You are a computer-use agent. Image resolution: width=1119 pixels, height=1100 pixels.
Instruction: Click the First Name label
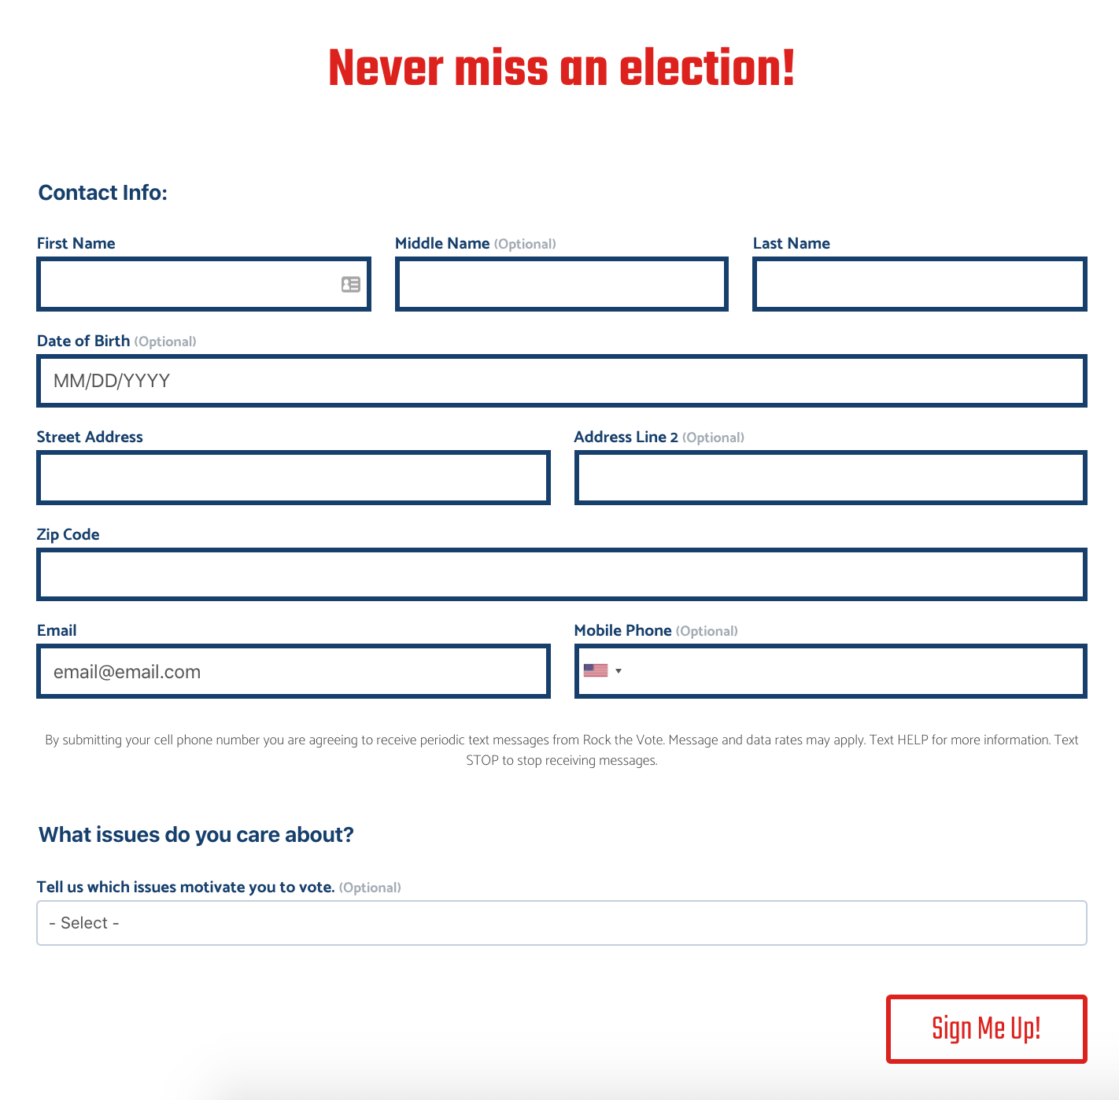pyautogui.click(x=76, y=243)
